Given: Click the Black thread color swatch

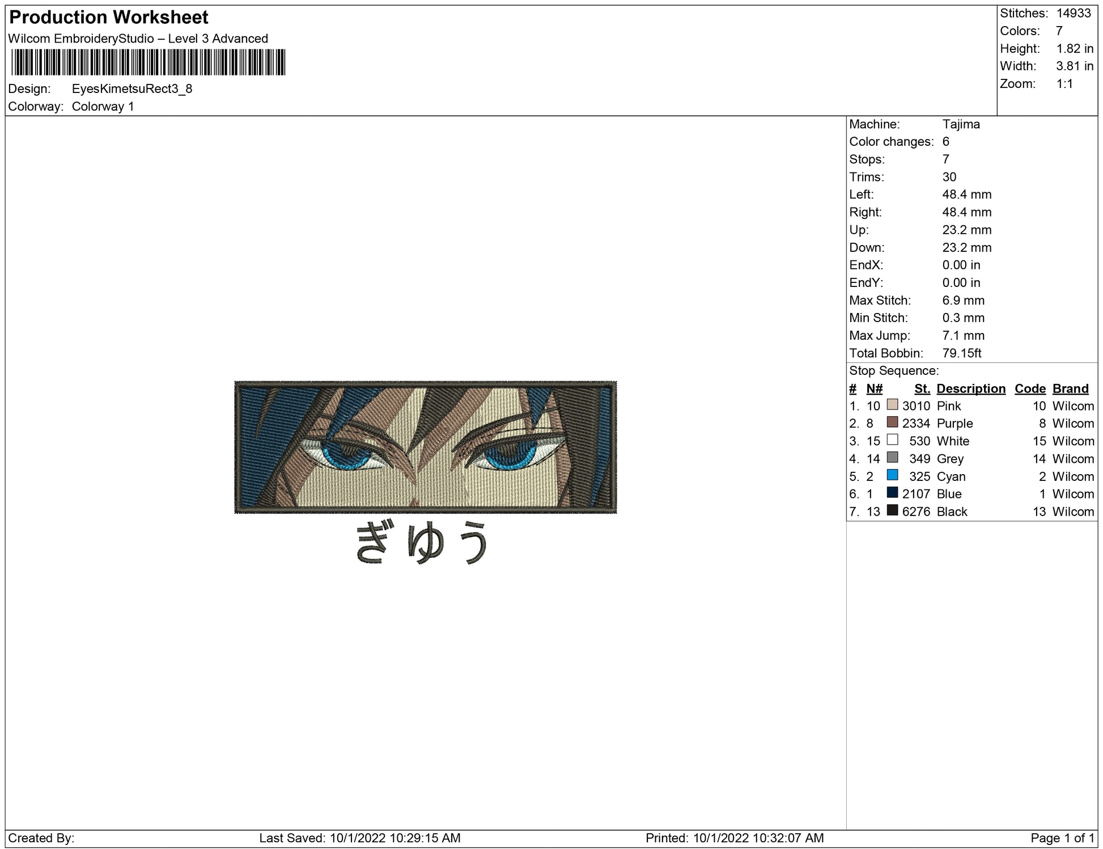Looking at the screenshot, I should tap(892, 510).
